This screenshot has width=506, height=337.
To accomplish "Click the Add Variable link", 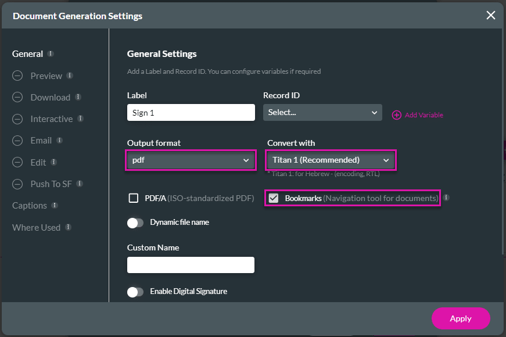I will [x=423, y=115].
